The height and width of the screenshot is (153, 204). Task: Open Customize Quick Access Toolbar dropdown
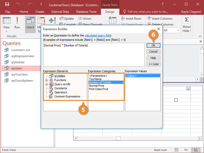click(41, 4)
